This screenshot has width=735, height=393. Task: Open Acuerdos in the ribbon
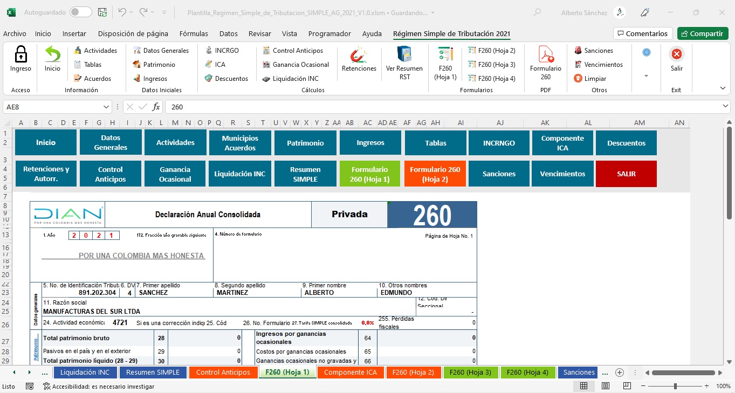(x=92, y=79)
